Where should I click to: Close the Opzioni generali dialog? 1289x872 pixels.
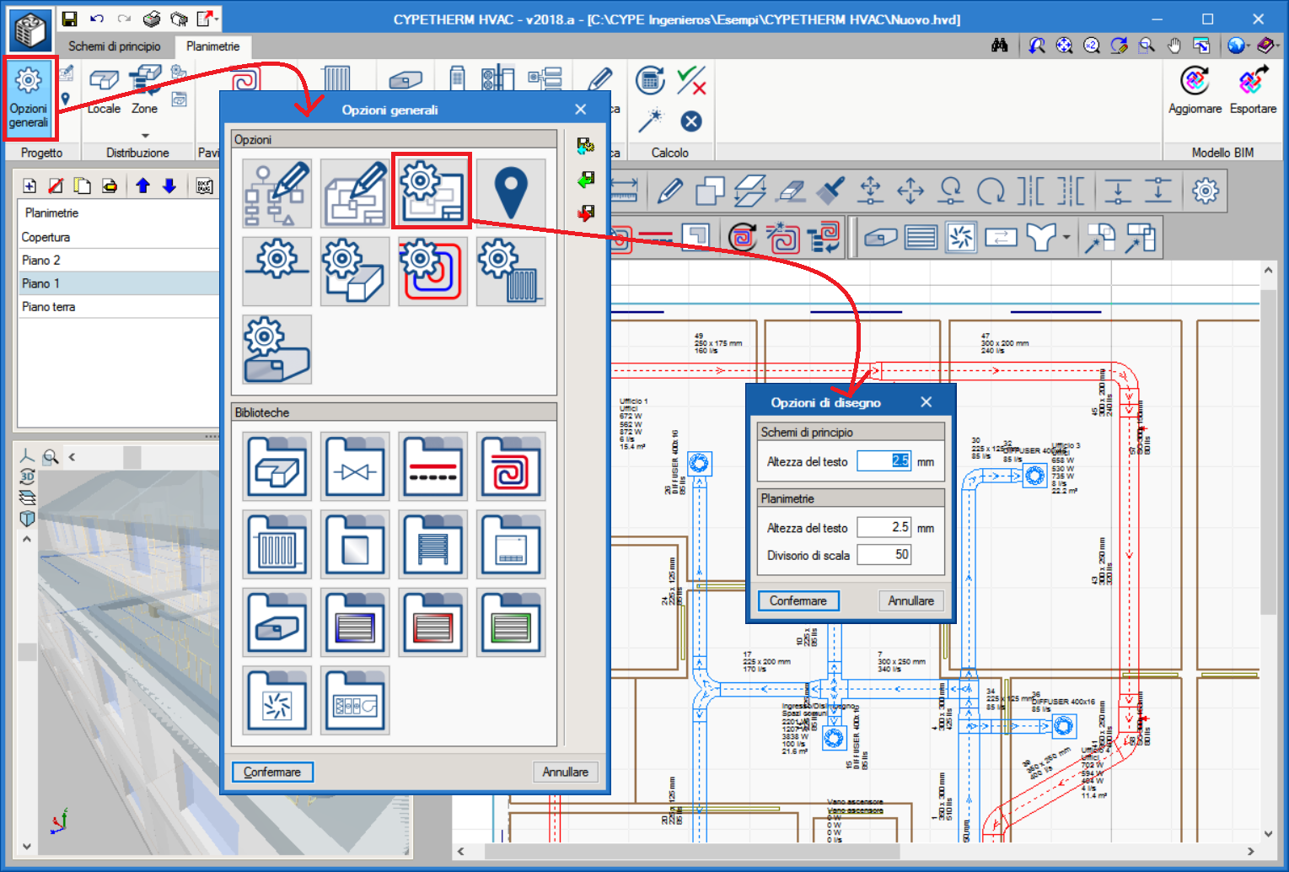pyautogui.click(x=581, y=110)
